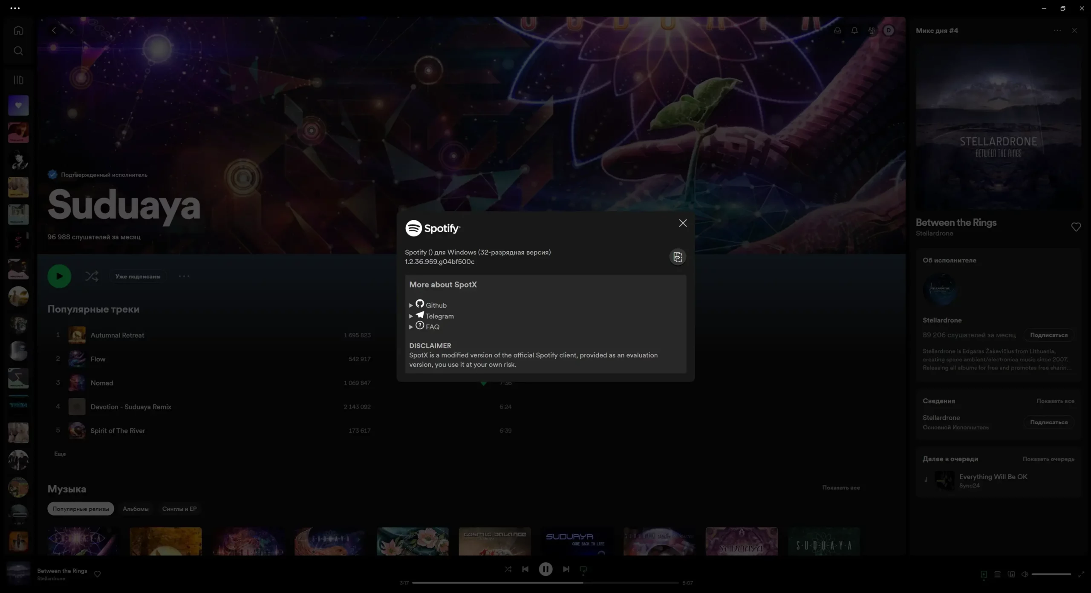Open Your Library sidebar icon

tap(18, 80)
